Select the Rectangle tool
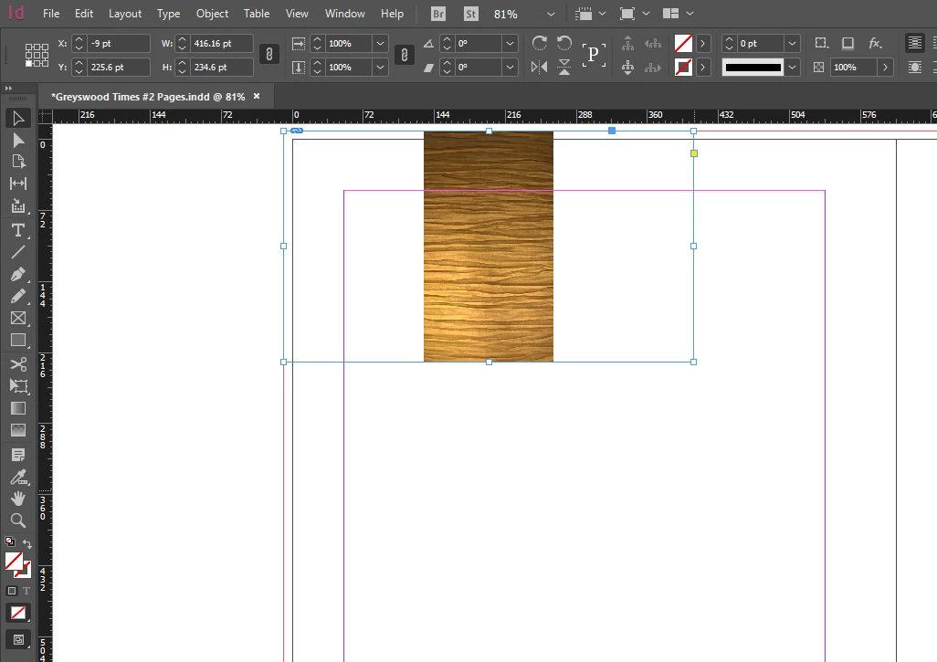 18,341
